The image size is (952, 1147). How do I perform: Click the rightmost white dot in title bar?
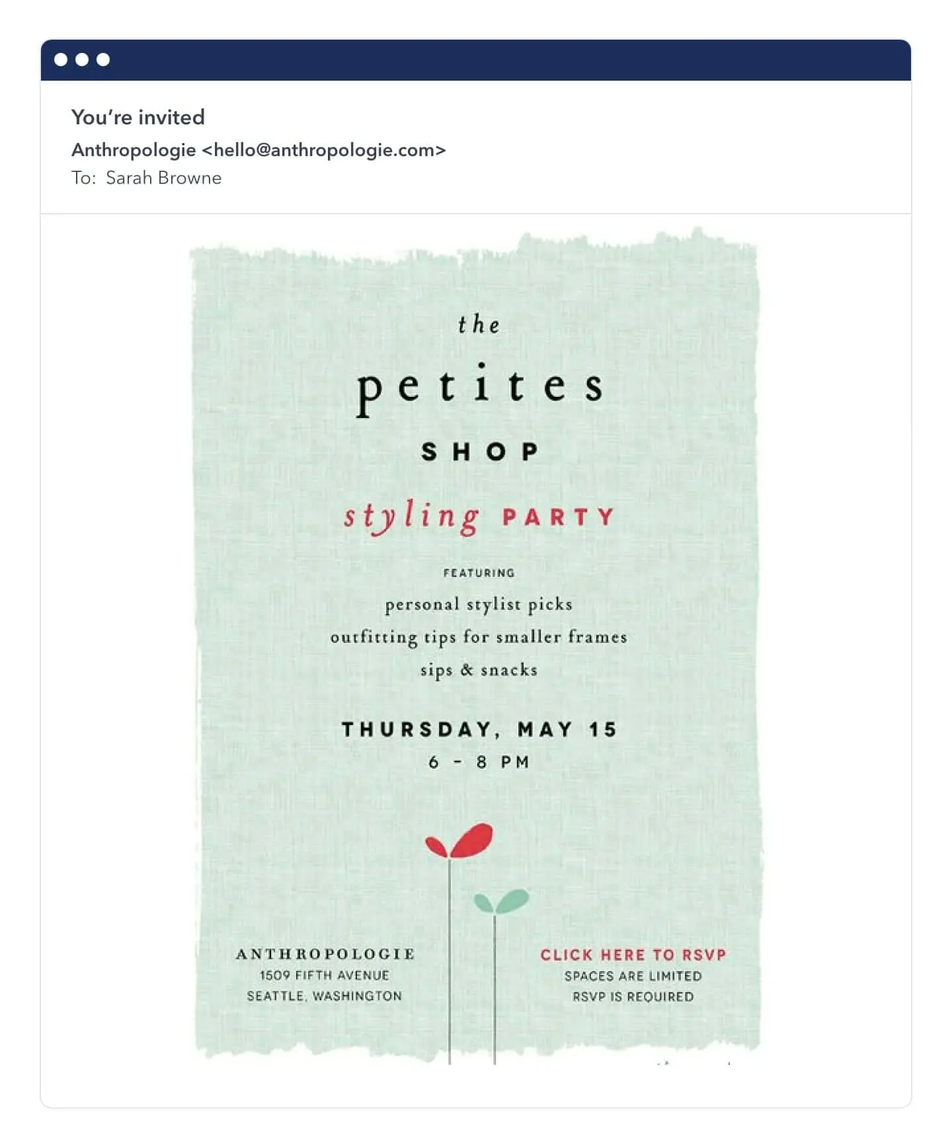click(x=103, y=60)
